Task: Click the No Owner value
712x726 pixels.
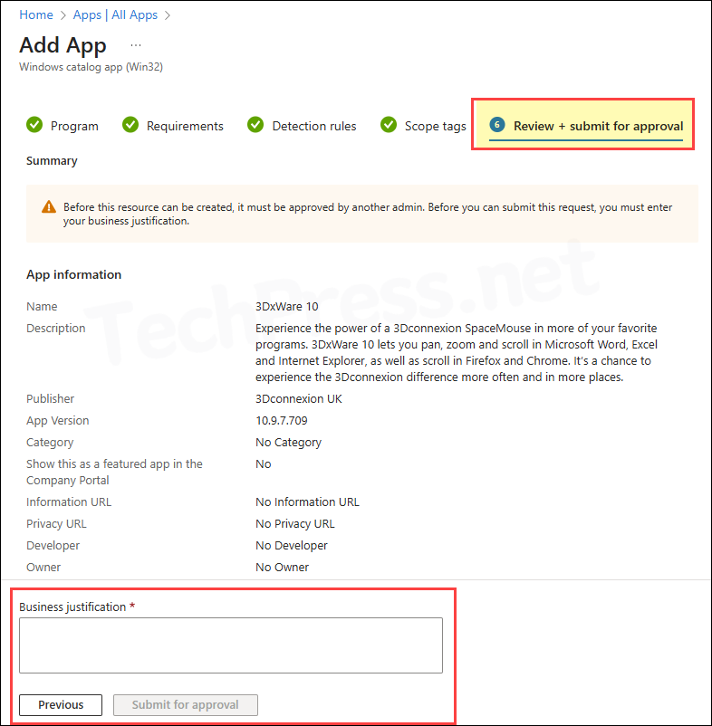Action: pyautogui.click(x=282, y=568)
